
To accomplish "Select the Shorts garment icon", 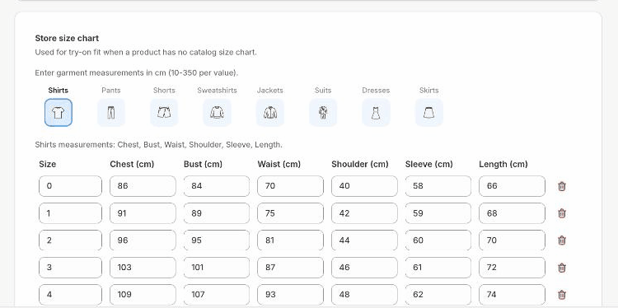I will 164,113.
